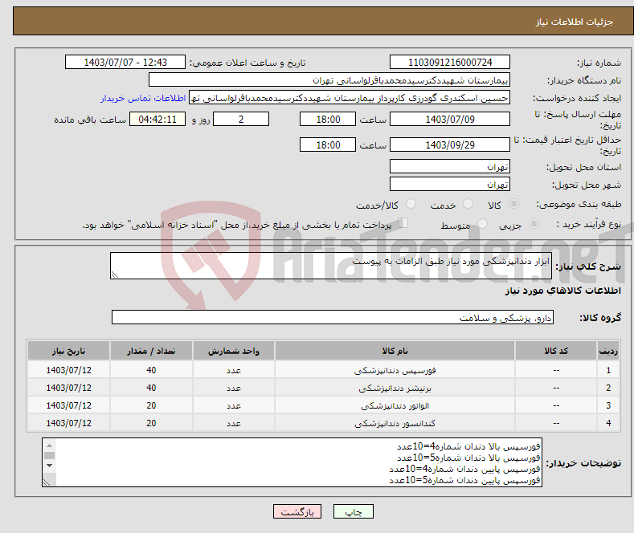Select the کالا radio button
Image resolution: width=634 pixels, height=533 pixels.
[513, 204]
